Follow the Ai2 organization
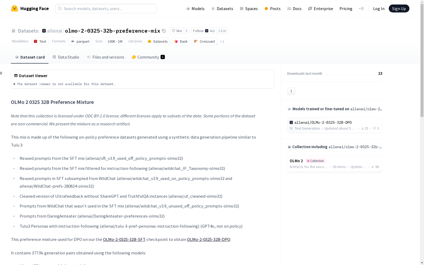This screenshot has height=265, width=424. [x=204, y=31]
